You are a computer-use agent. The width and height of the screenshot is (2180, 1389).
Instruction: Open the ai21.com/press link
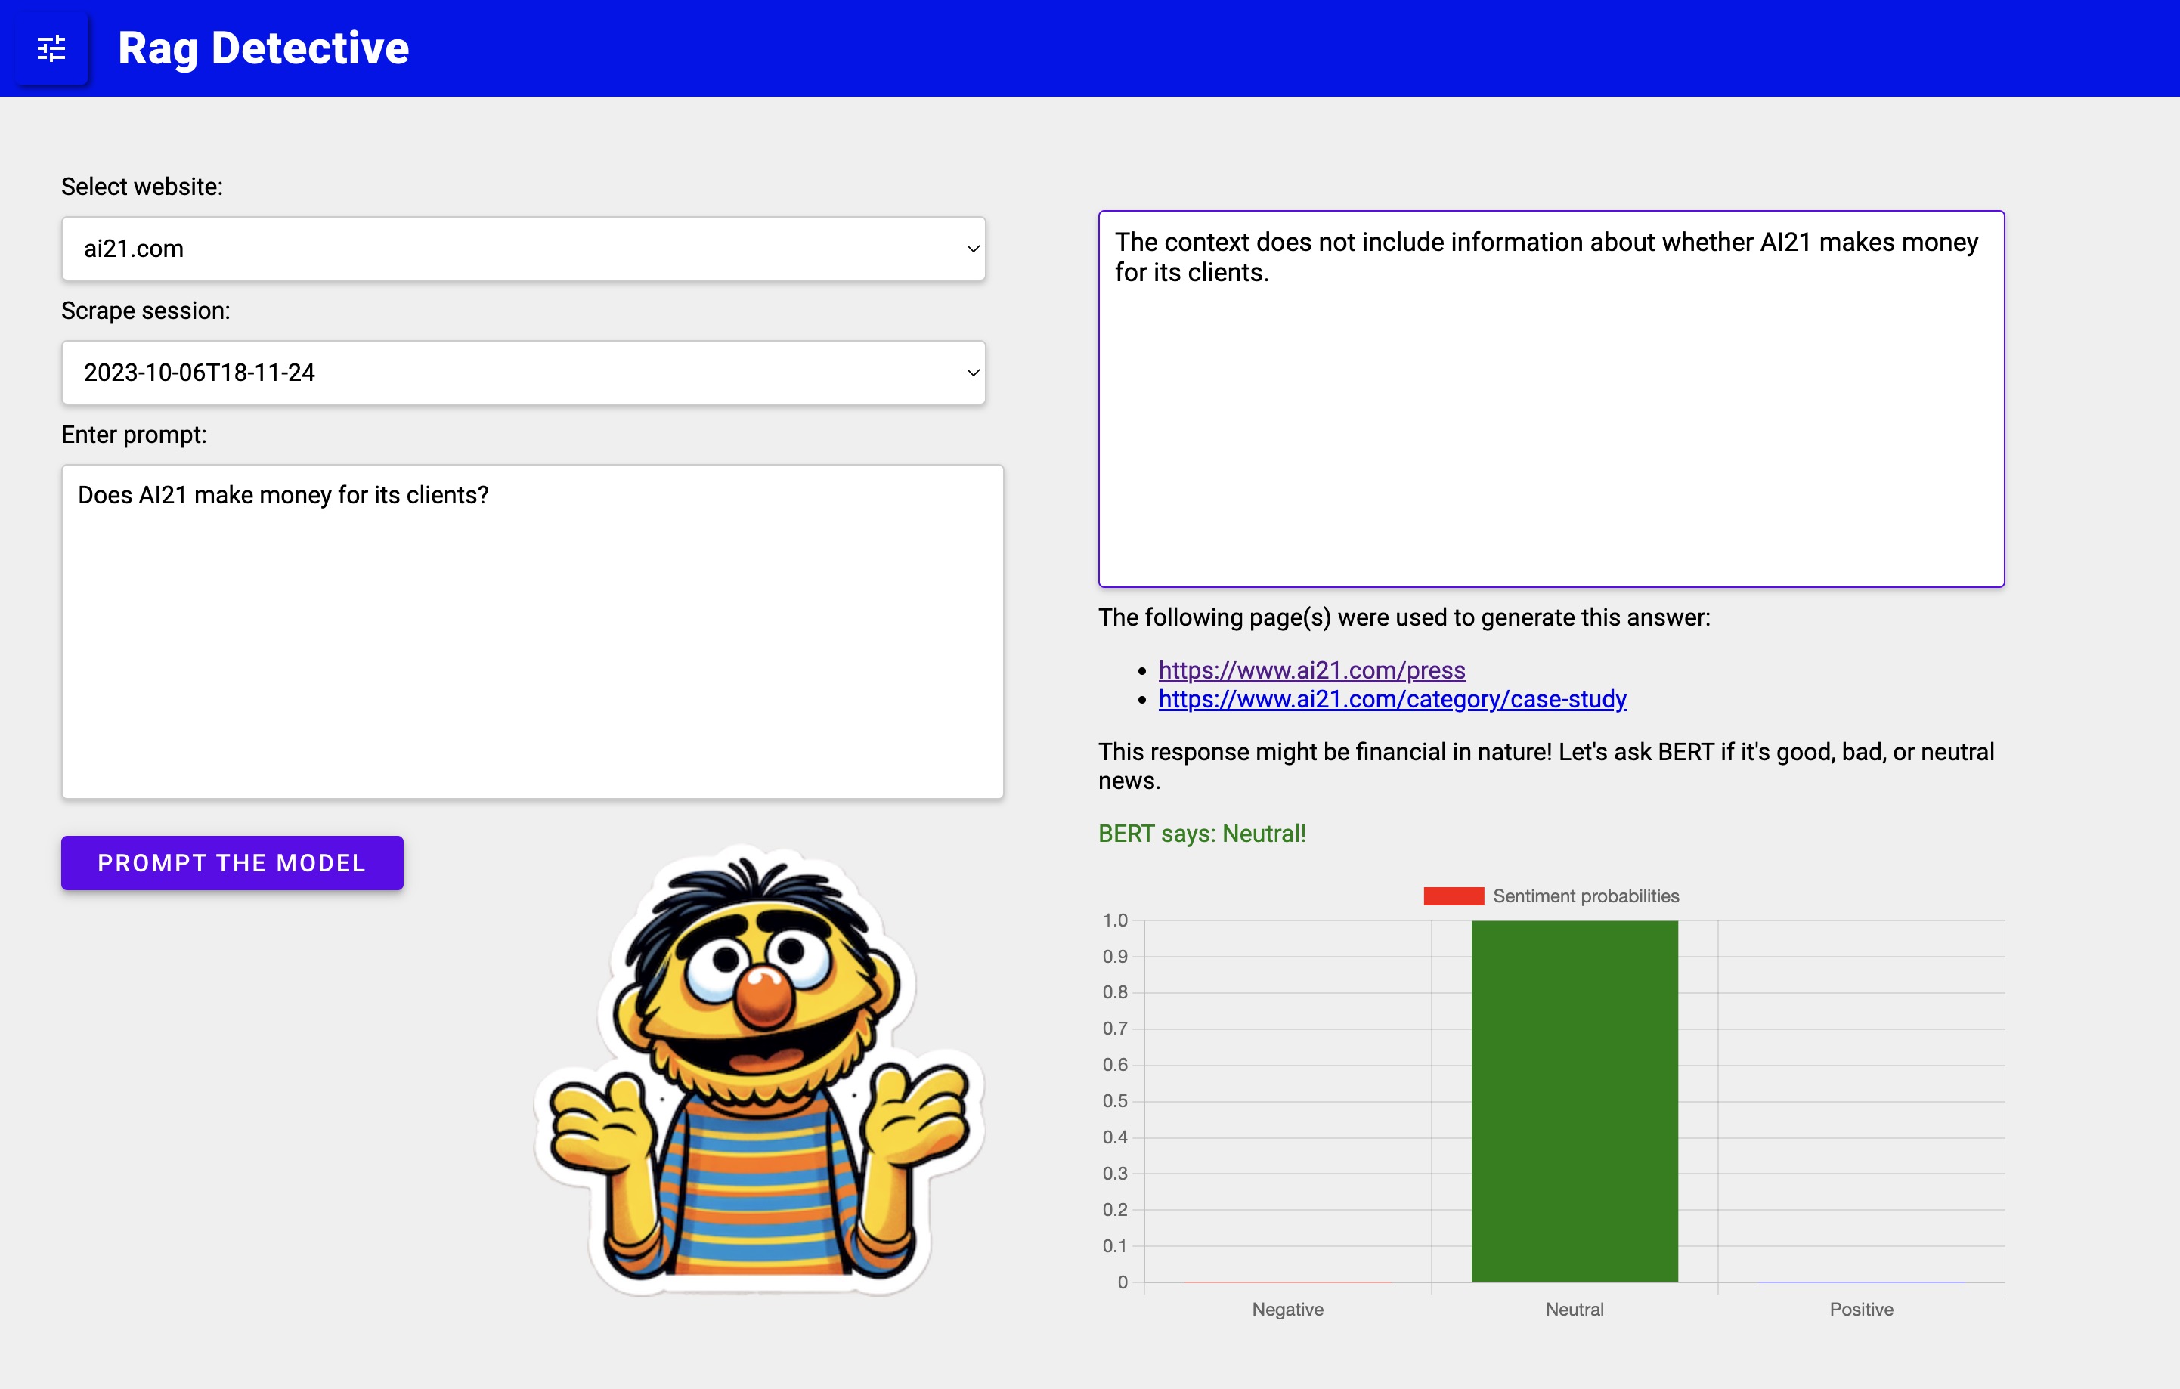[x=1311, y=670]
